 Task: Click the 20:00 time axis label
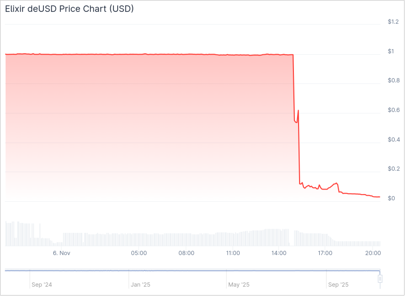(x=373, y=253)
